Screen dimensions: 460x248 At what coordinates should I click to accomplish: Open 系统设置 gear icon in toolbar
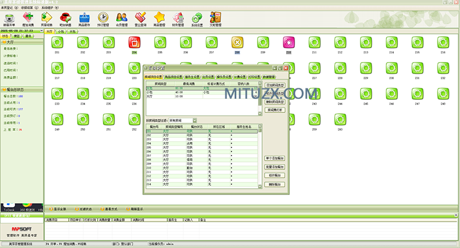click(x=195, y=18)
